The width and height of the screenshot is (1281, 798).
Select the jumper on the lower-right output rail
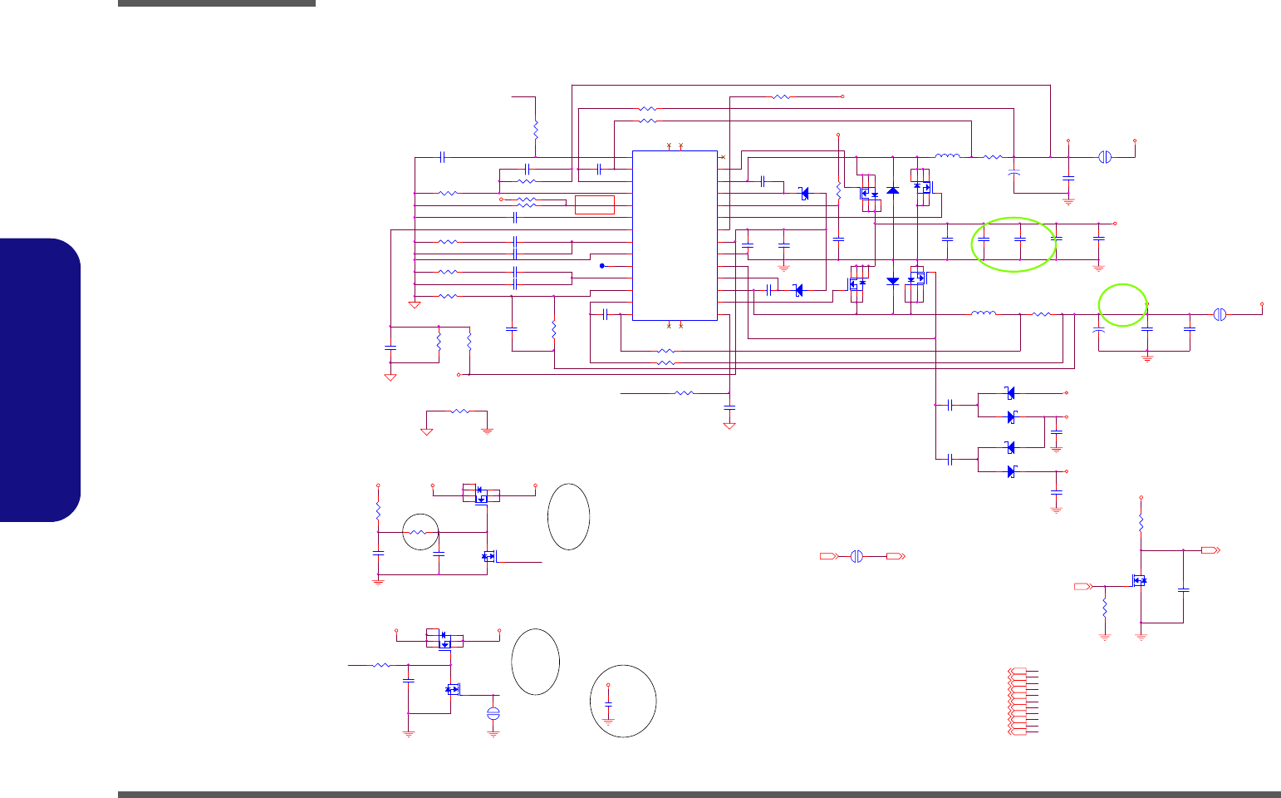click(x=1220, y=314)
